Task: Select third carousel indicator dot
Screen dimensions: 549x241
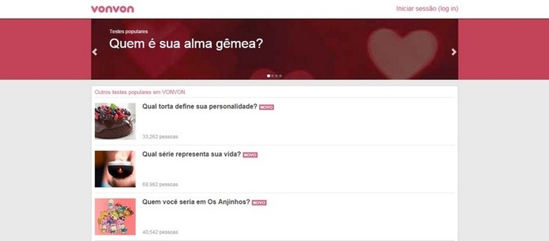Action: coord(276,76)
